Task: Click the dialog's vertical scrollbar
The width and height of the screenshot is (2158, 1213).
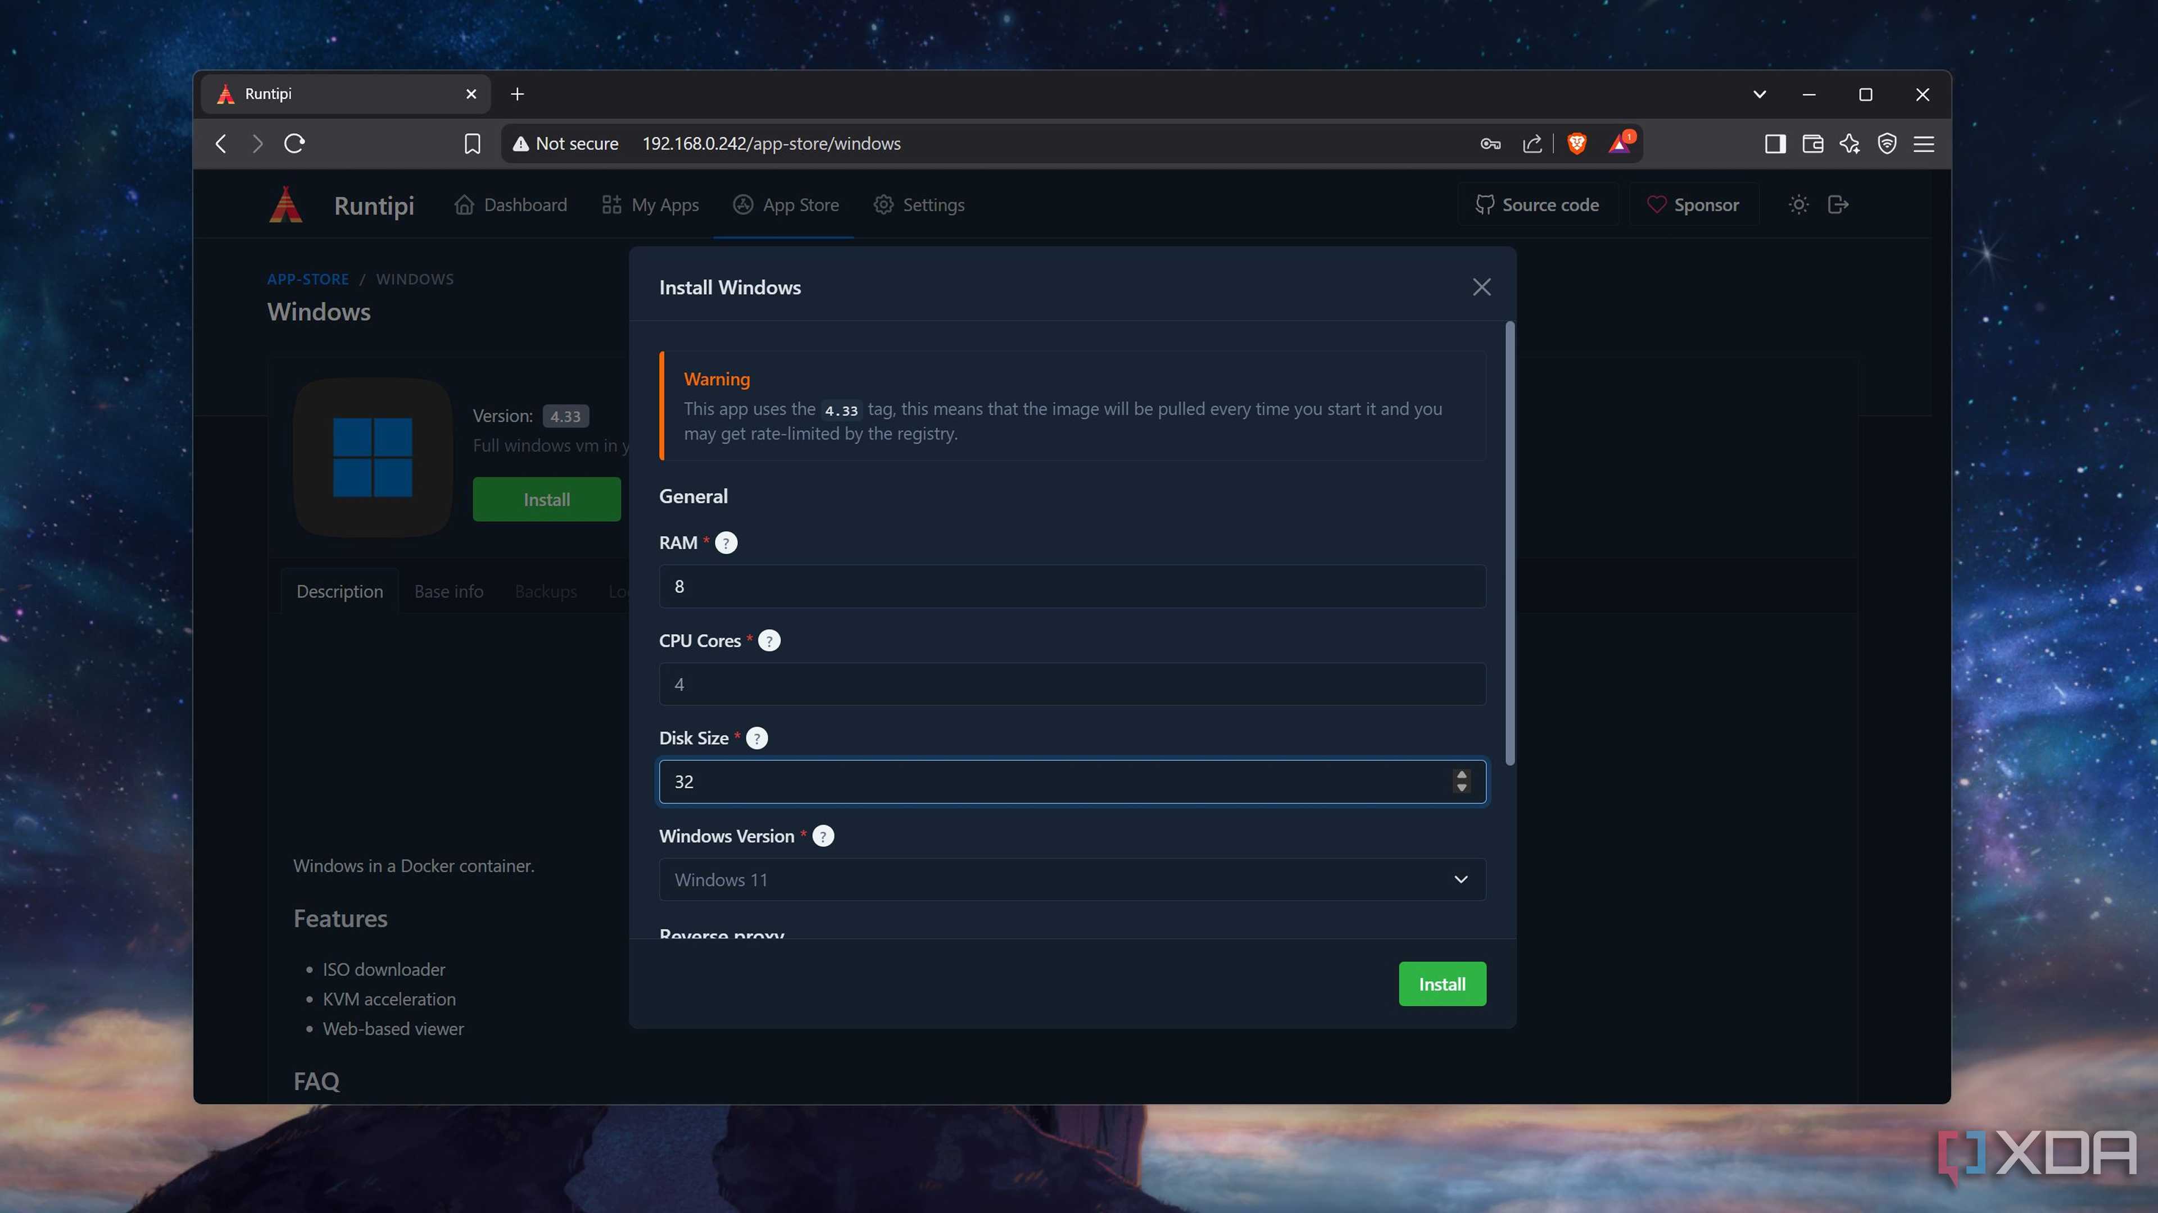Action: 1509,542
